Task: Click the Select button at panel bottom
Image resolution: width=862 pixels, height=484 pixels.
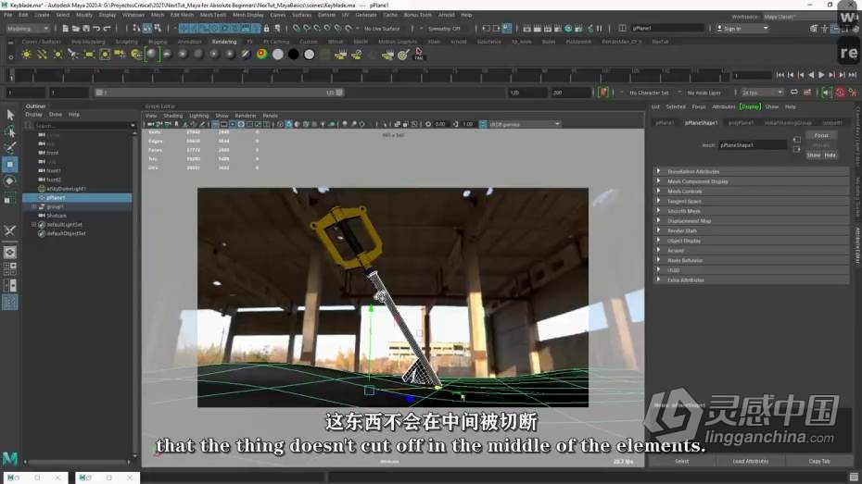Action: pos(681,462)
